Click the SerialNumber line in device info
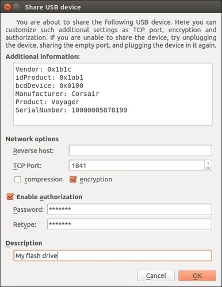222x287 pixels. pos(71,110)
